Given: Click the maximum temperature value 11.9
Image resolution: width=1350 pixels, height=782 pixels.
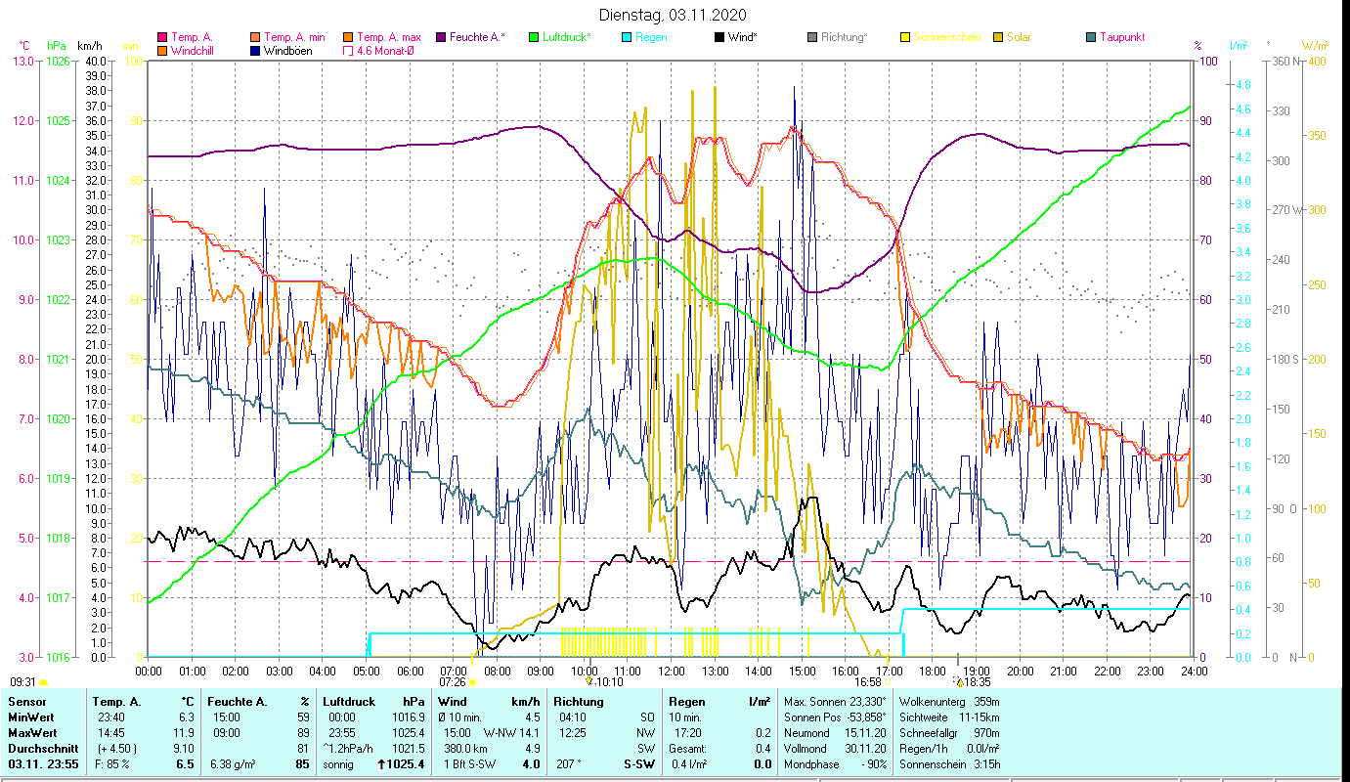Looking at the screenshot, I should pos(183,733).
